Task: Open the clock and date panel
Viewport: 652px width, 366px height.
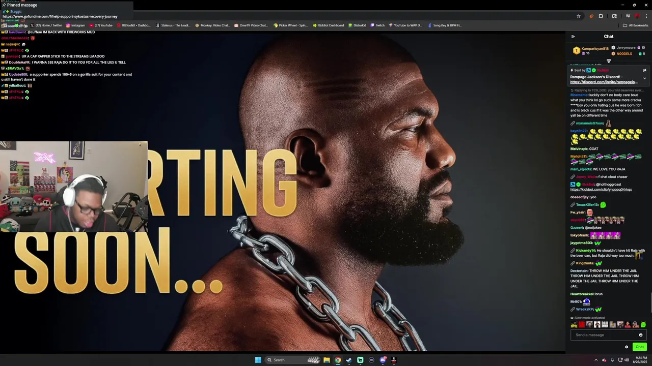Action: coord(639,360)
